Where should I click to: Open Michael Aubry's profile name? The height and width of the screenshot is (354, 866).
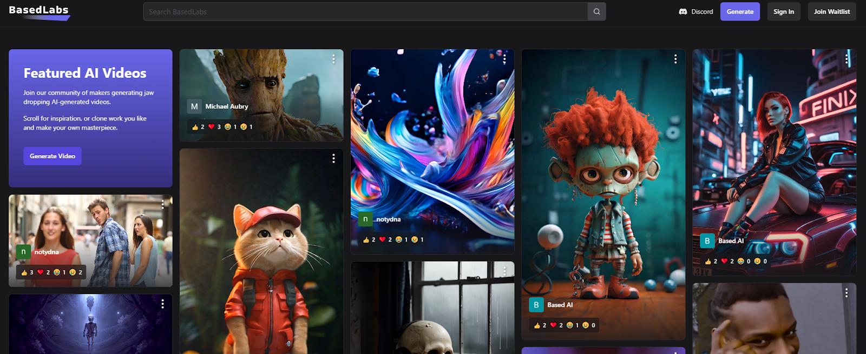[x=227, y=106]
